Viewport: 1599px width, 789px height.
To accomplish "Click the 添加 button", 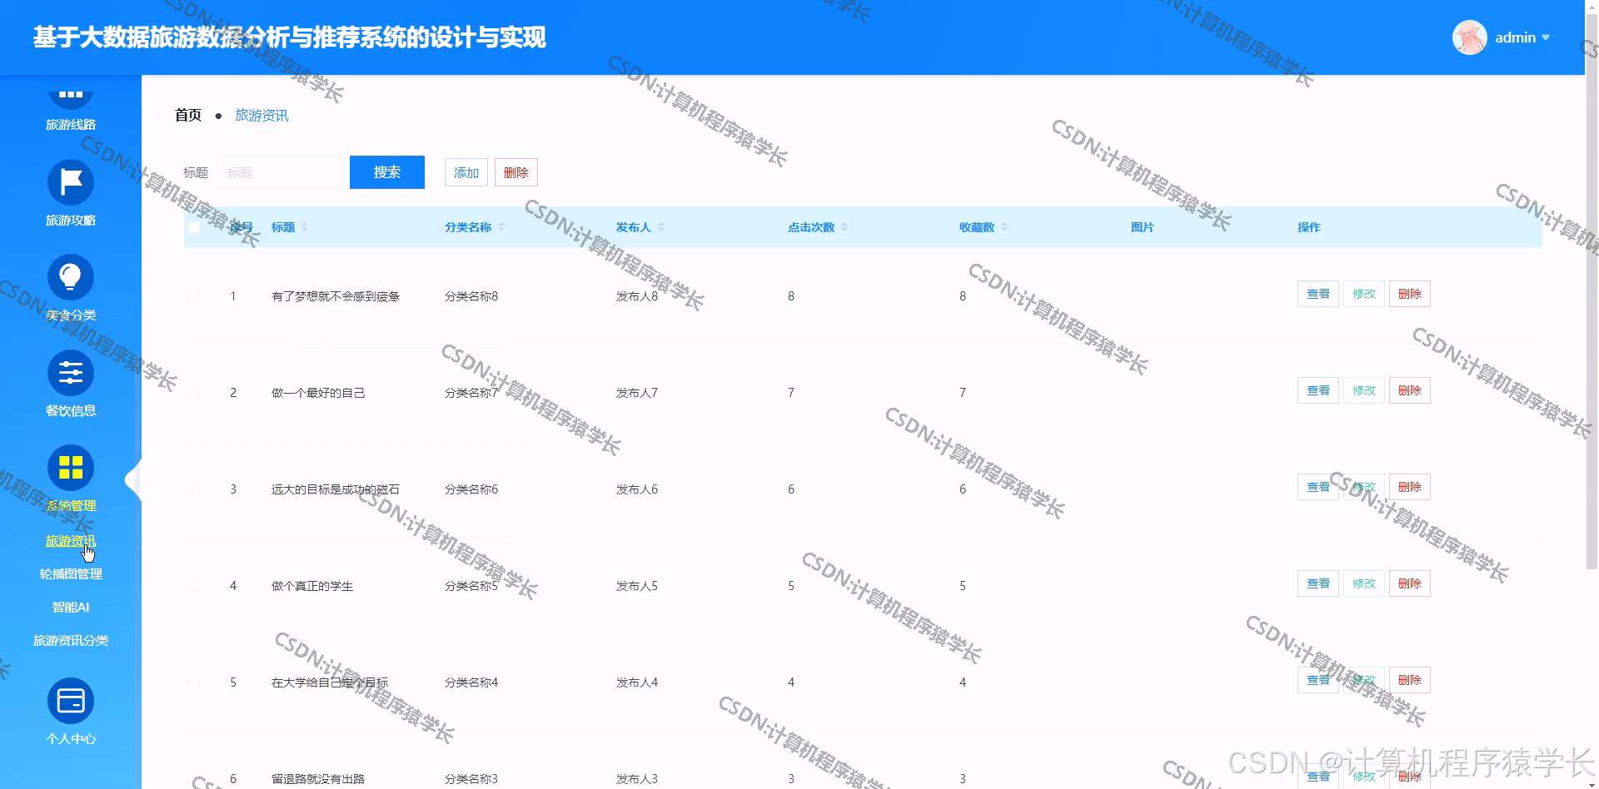I will 466,172.
